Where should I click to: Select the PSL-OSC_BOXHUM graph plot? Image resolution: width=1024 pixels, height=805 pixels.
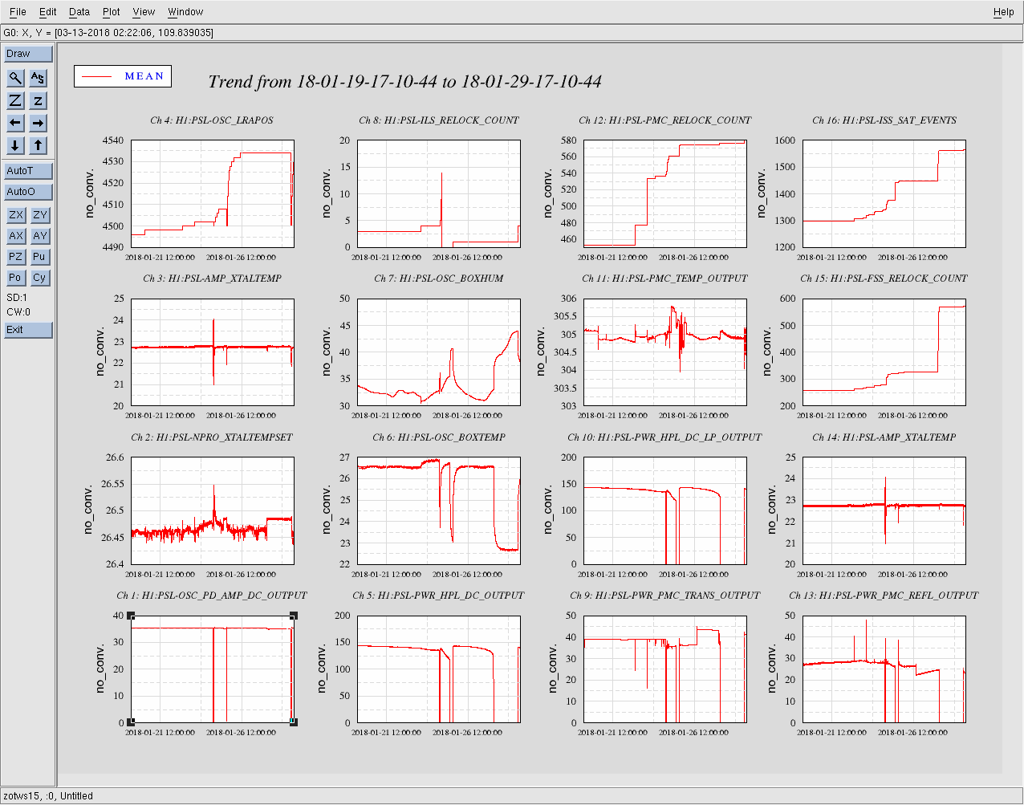(x=438, y=352)
